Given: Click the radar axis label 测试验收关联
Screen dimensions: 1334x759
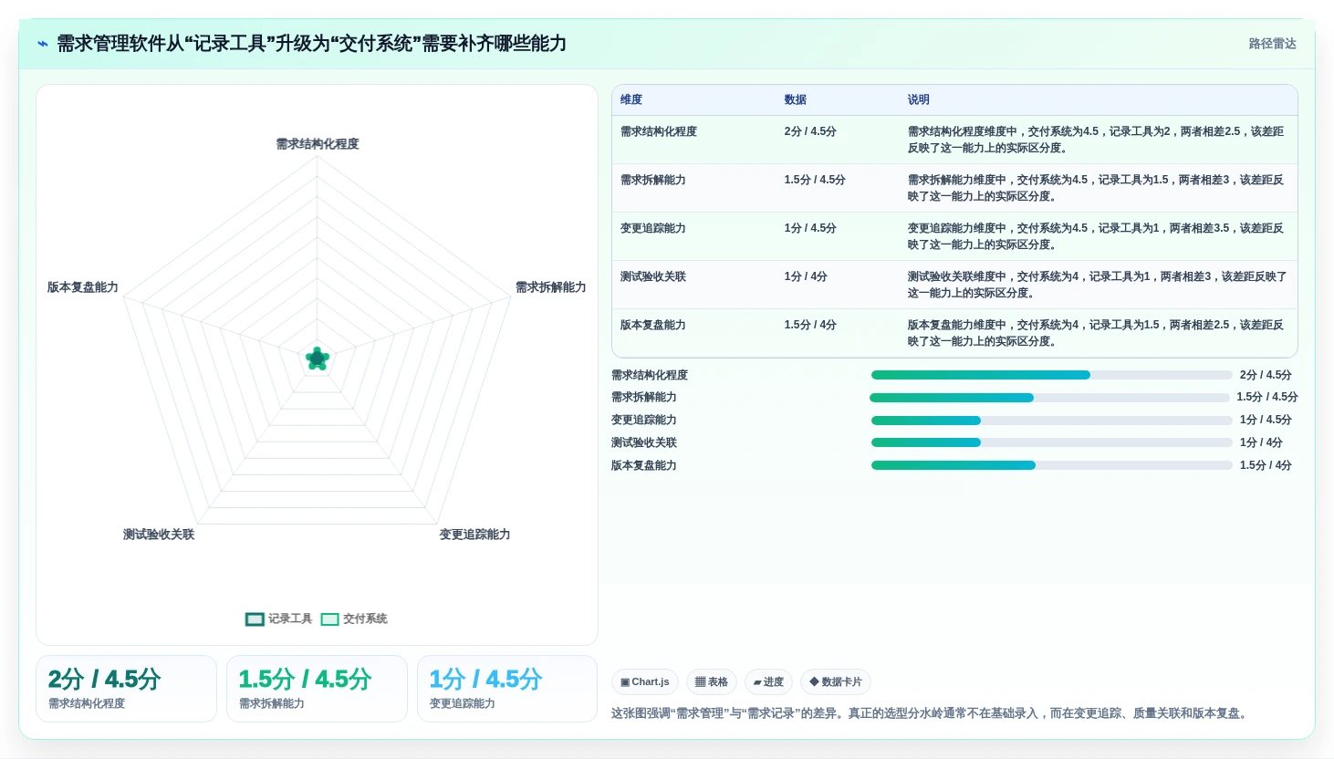Looking at the screenshot, I should [x=159, y=535].
